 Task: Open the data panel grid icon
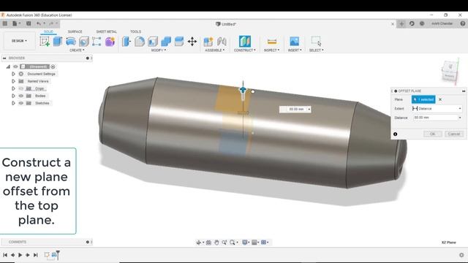[x=5, y=23]
